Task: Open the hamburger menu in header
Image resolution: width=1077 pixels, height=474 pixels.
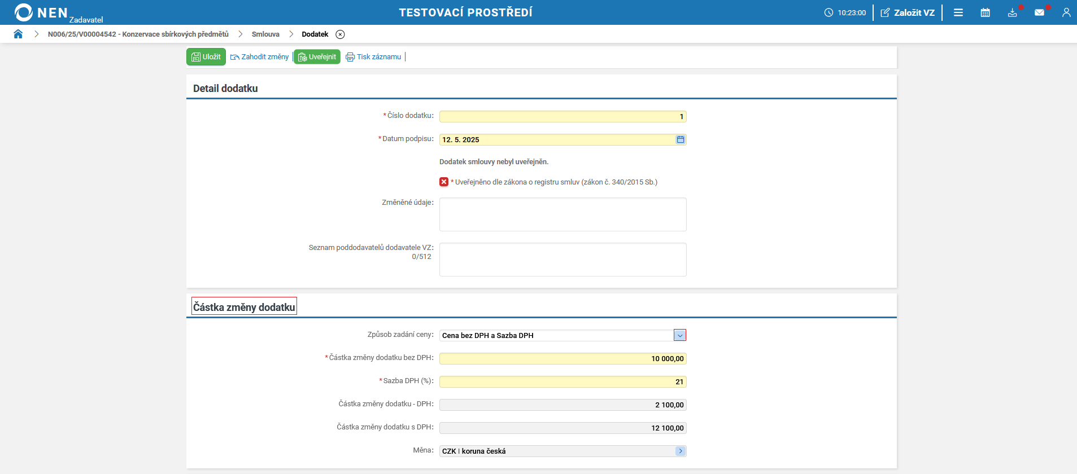Action: point(958,12)
